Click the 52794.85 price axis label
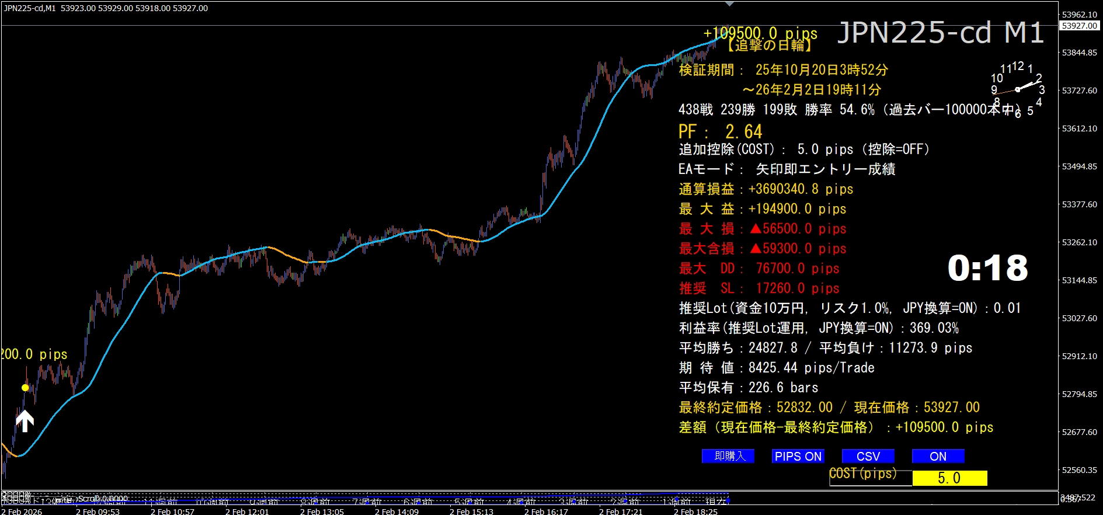Image resolution: width=1103 pixels, height=515 pixels. click(x=1079, y=394)
